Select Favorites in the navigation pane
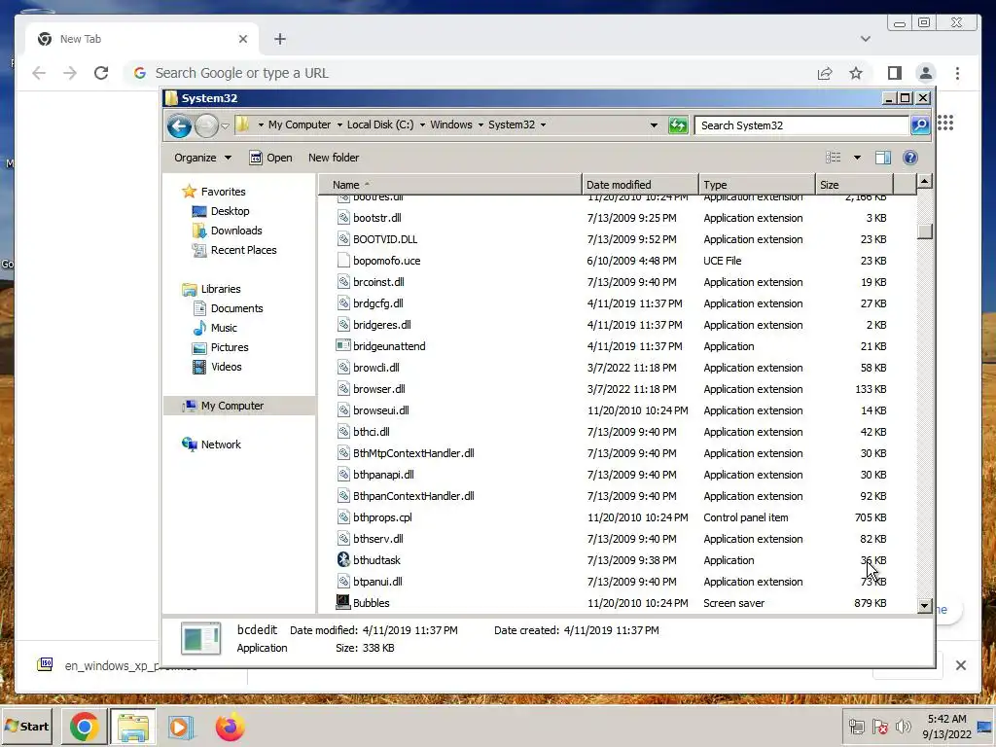 point(223,192)
